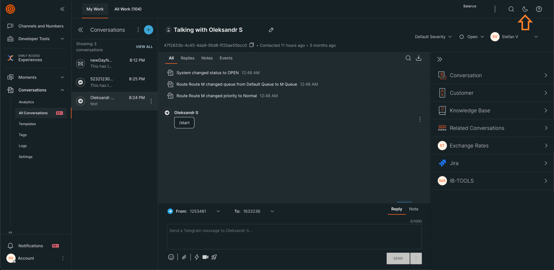This screenshot has width=554, height=270.
Task: Select the Notes tab
Action: (x=207, y=58)
